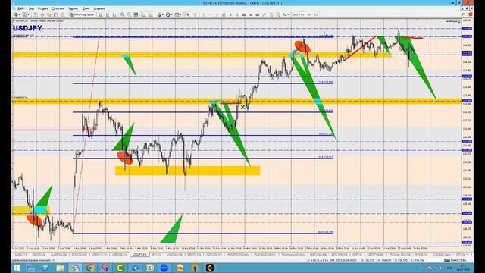The height and width of the screenshot is (273, 485).
Task: Toggle chart shift
Action: tap(151, 14)
